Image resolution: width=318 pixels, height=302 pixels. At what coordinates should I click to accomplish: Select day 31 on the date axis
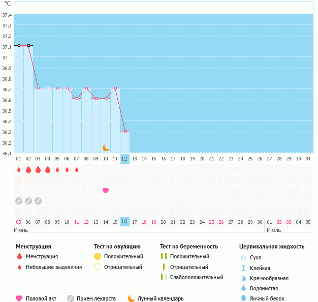[x=308, y=159]
